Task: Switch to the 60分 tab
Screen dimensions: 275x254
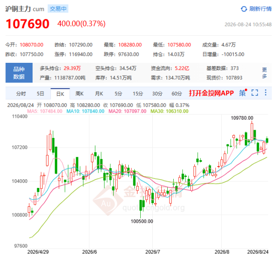Action: click(176, 94)
